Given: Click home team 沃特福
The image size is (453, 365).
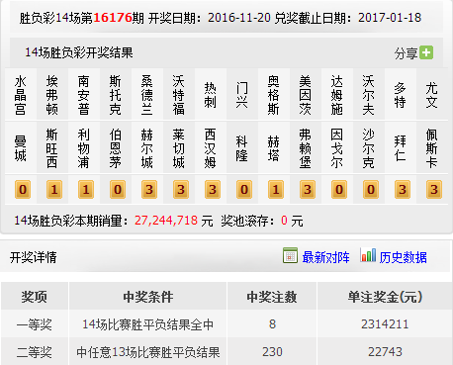Looking at the screenshot, I should click(179, 95).
